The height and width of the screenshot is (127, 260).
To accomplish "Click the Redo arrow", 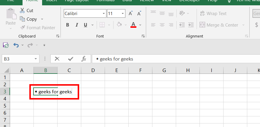I will (x=30, y=45).
